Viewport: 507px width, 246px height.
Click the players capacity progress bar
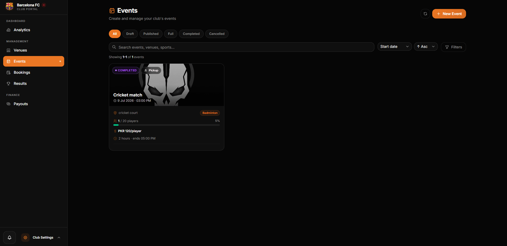(166, 125)
